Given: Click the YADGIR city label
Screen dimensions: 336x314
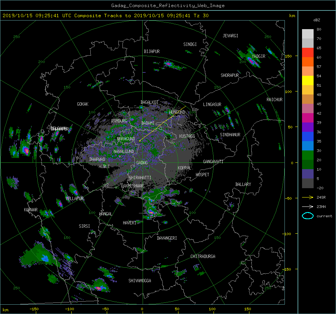Looking at the screenshot, I should [258, 56].
